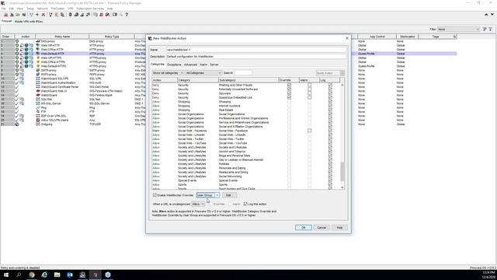Tick Override checkbox for Phishing and Other Frauds
This screenshot has height=280, width=497.
click(289, 85)
